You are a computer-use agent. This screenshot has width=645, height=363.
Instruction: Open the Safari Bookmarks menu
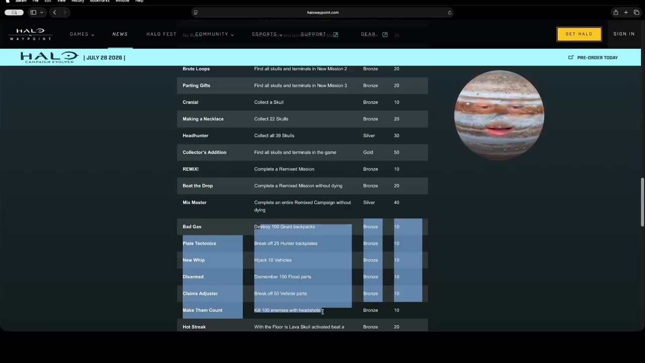100,1
